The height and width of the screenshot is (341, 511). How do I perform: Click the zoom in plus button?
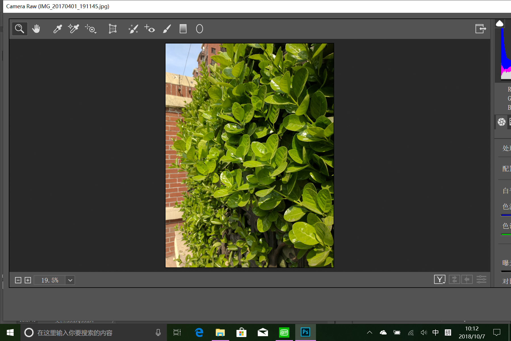[28, 280]
